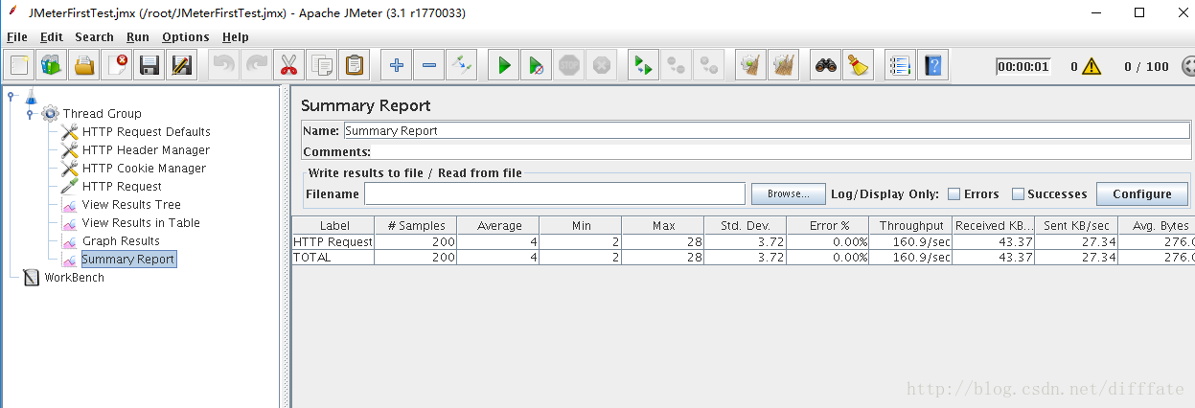Click the warning triangle error counter

click(x=1092, y=67)
